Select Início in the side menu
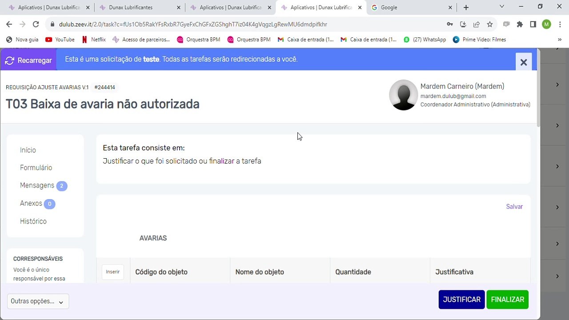The height and width of the screenshot is (320, 569). point(28,150)
